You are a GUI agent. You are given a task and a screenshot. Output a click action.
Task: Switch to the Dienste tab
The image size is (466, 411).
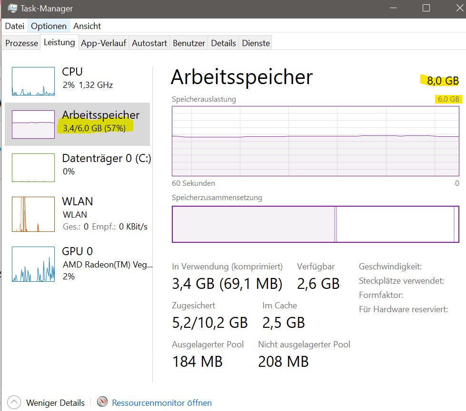(256, 43)
